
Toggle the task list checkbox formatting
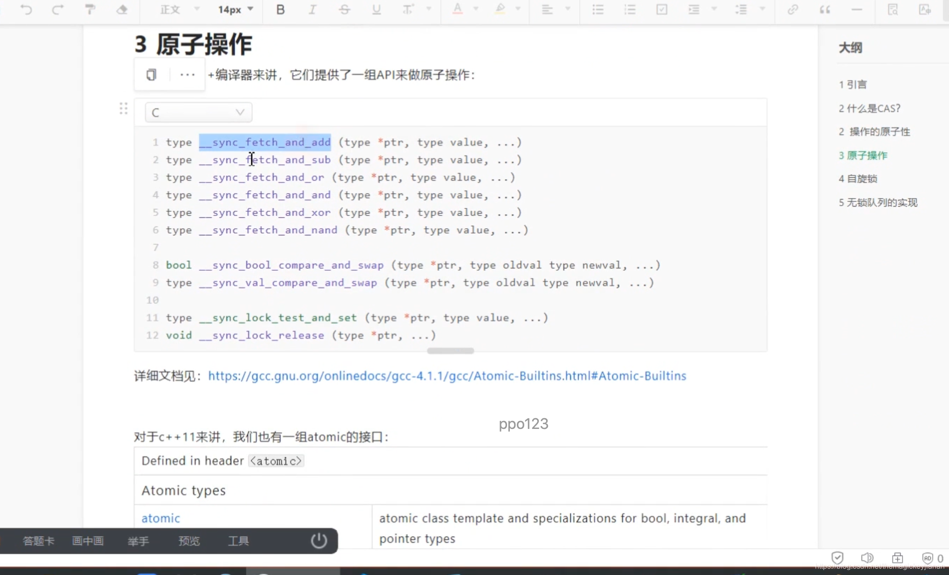coord(662,9)
